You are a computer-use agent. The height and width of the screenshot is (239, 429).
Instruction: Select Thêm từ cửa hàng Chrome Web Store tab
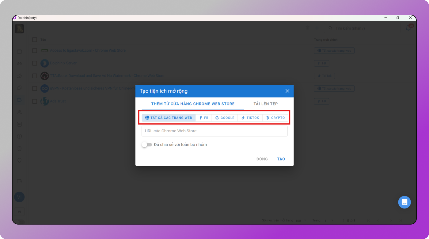[193, 104]
